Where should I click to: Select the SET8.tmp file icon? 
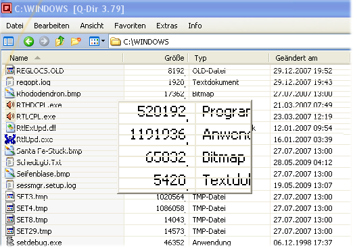[x=10, y=219]
